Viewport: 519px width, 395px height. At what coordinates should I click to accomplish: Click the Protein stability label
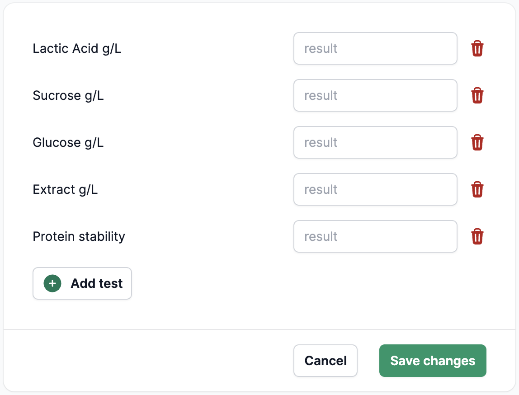coord(79,236)
